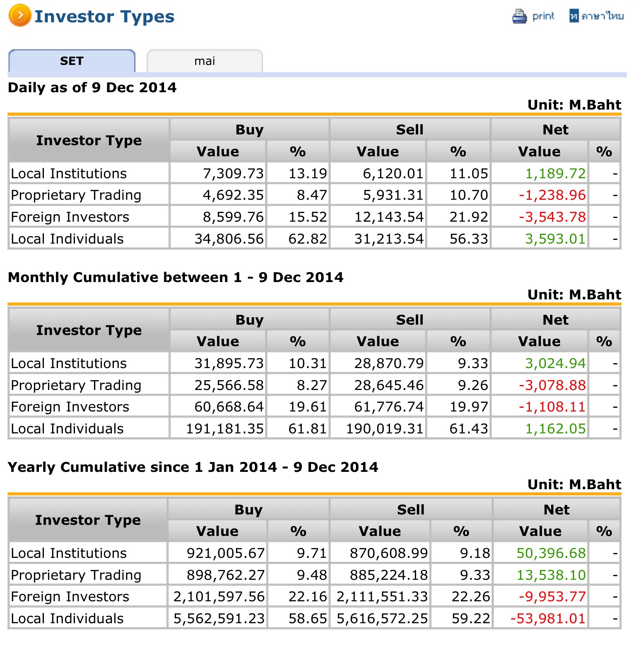Click yearly Foreign Investors buy value 2,101,597.56
Viewport: 636px width, 653px height.
[x=219, y=596]
